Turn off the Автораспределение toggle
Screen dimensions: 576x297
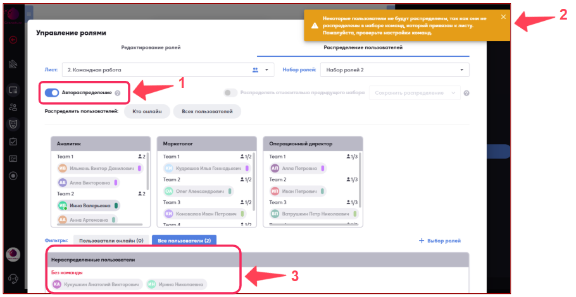52,93
